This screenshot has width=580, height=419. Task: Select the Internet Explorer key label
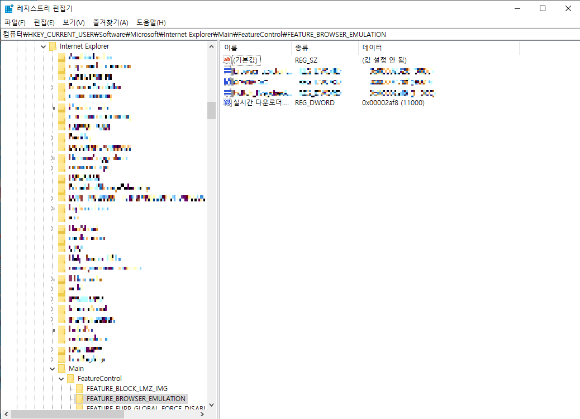click(84, 46)
